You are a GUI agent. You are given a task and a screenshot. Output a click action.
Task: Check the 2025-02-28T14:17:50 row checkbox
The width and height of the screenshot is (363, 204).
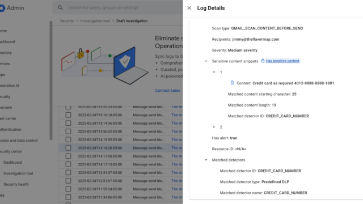tap(68, 156)
